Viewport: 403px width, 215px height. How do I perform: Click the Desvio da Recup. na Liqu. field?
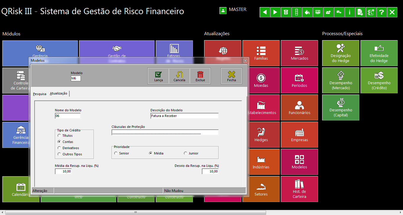pyautogui.click(x=210, y=171)
